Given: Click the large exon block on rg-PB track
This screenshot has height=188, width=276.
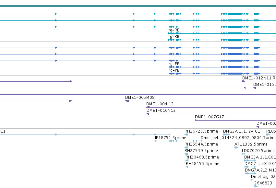Looking at the screenshot, I should click(x=235, y=74).
